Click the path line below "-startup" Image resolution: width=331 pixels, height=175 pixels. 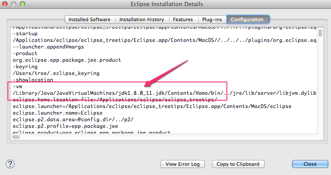pos(165,40)
